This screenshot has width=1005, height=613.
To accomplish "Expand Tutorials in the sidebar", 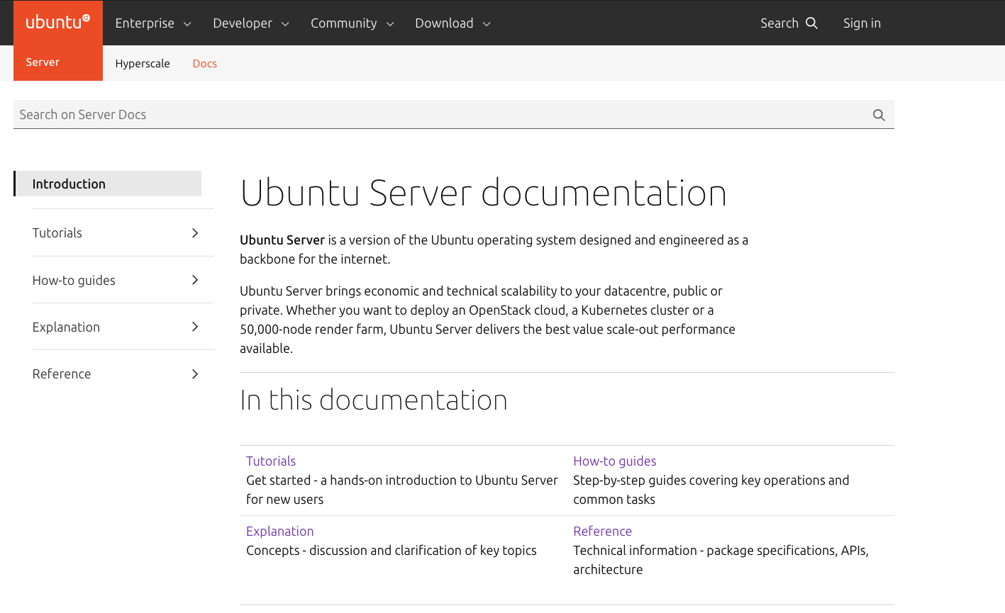I will click(x=194, y=232).
